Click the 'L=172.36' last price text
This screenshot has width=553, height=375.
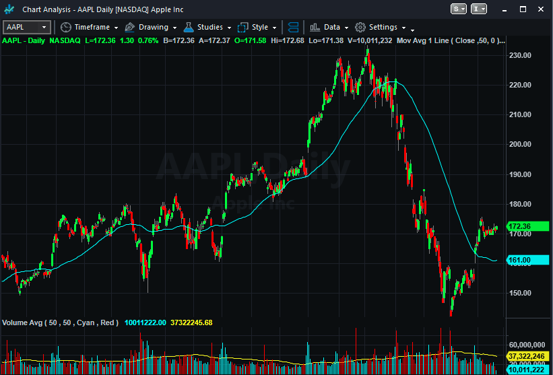coord(100,40)
